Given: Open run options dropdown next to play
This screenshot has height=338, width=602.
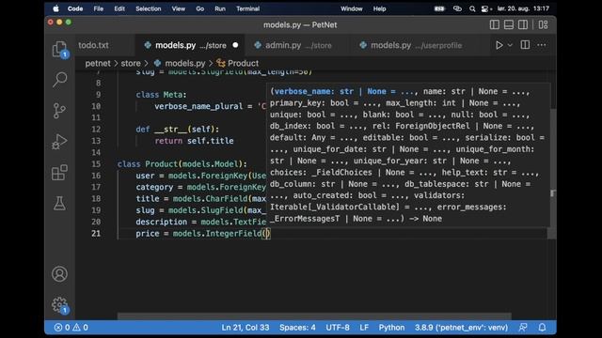Looking at the screenshot, I should 510,45.
